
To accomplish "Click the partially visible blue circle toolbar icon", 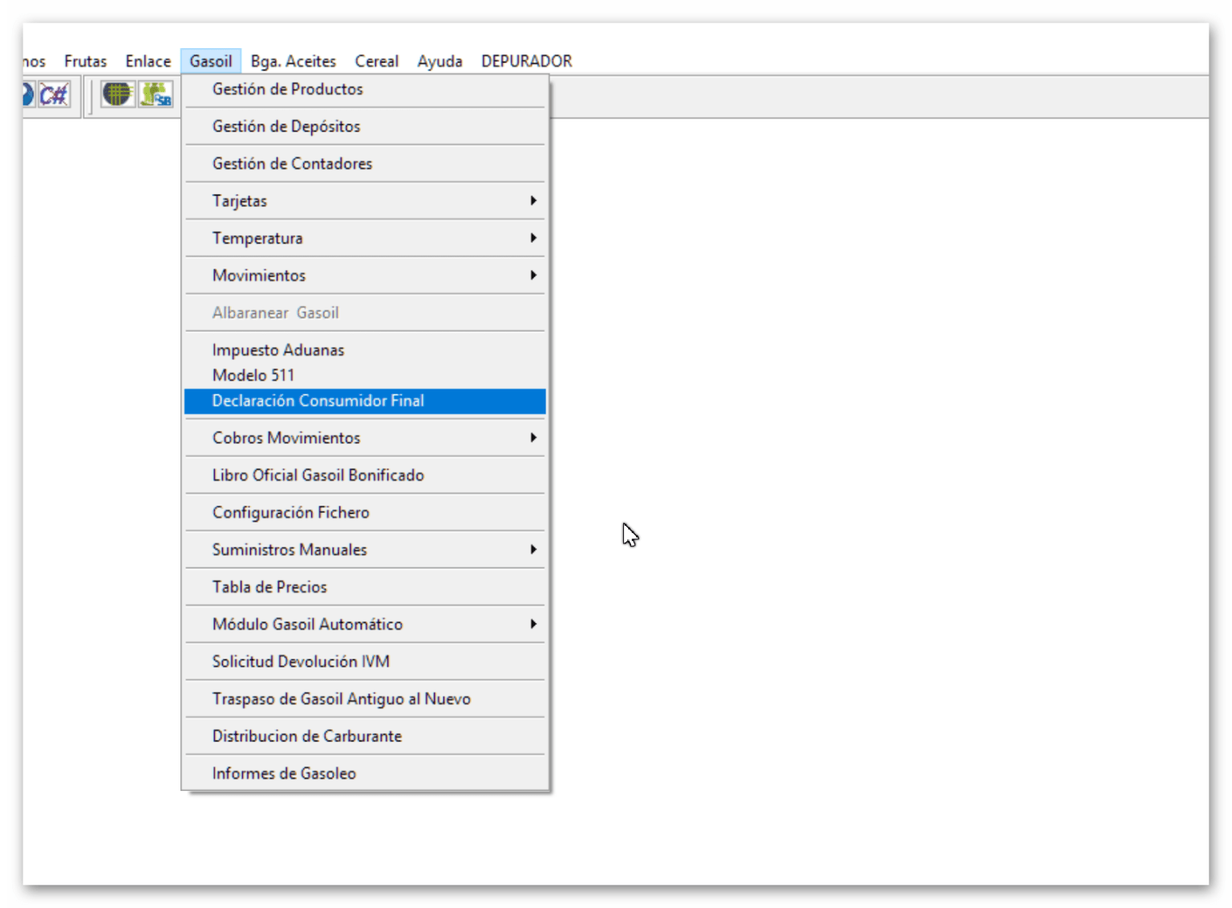I will [x=27, y=95].
